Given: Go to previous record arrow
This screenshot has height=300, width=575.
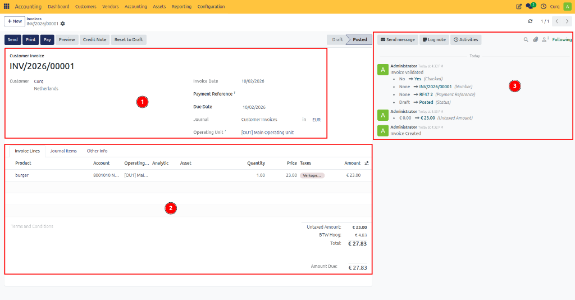Looking at the screenshot, I should tap(557, 21).
